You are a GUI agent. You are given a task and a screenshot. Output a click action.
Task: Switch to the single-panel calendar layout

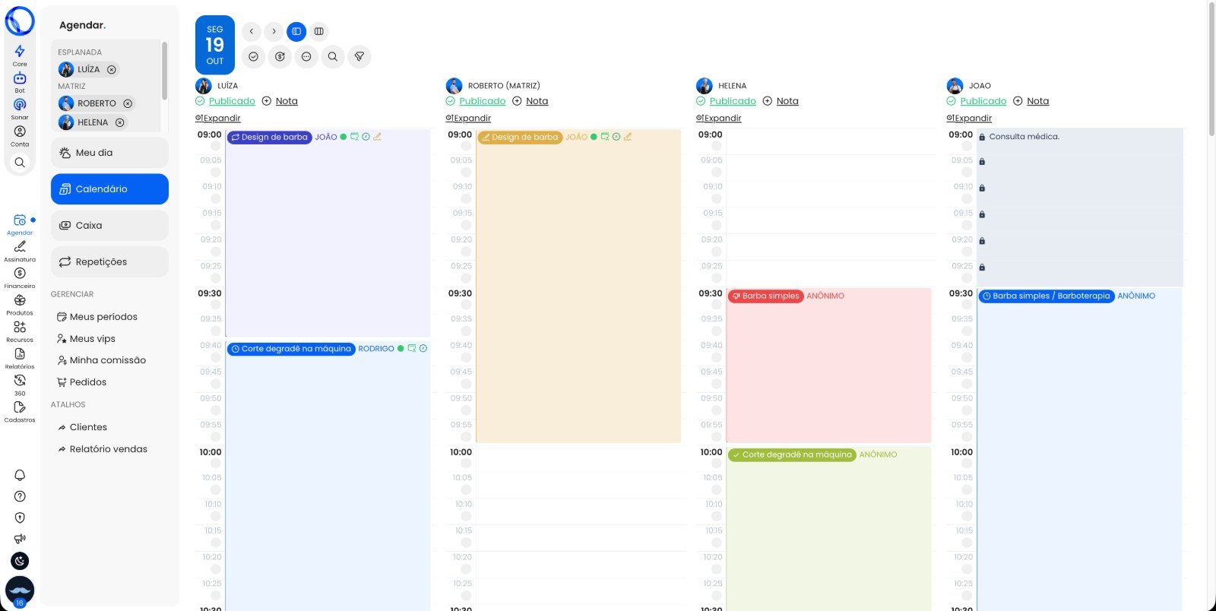tap(296, 31)
